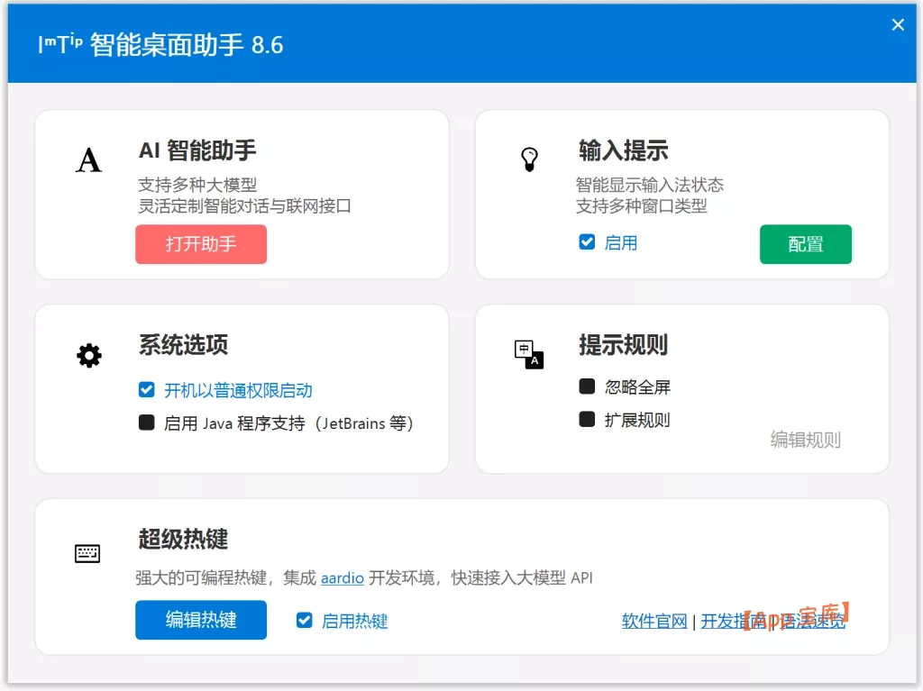This screenshot has width=923, height=691.
Task: Toggle the 启用热键 checkbox
Action: tap(305, 621)
